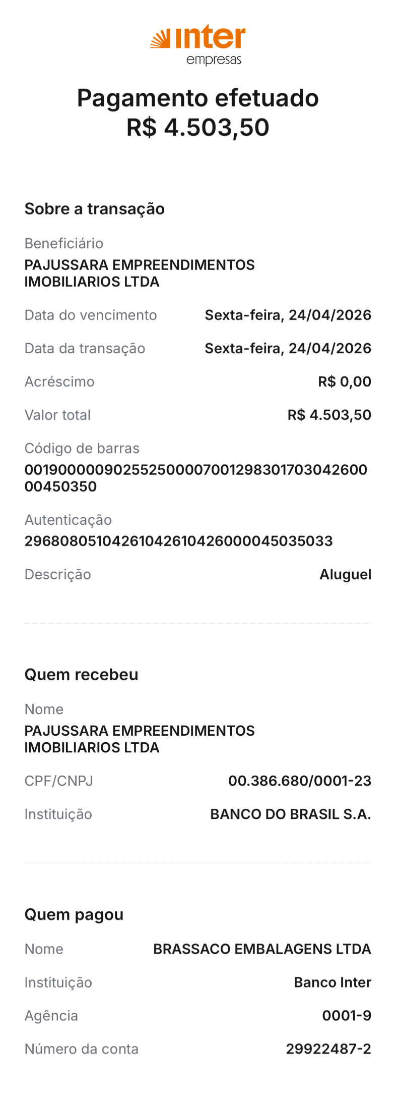Screen dimensions: 396x1098
Task: Select payer name BRASSACO EMBALAGENS LTDA
Action: pyautogui.click(x=262, y=949)
